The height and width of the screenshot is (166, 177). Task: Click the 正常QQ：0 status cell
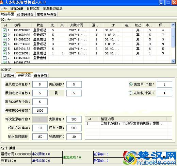click(109, 154)
